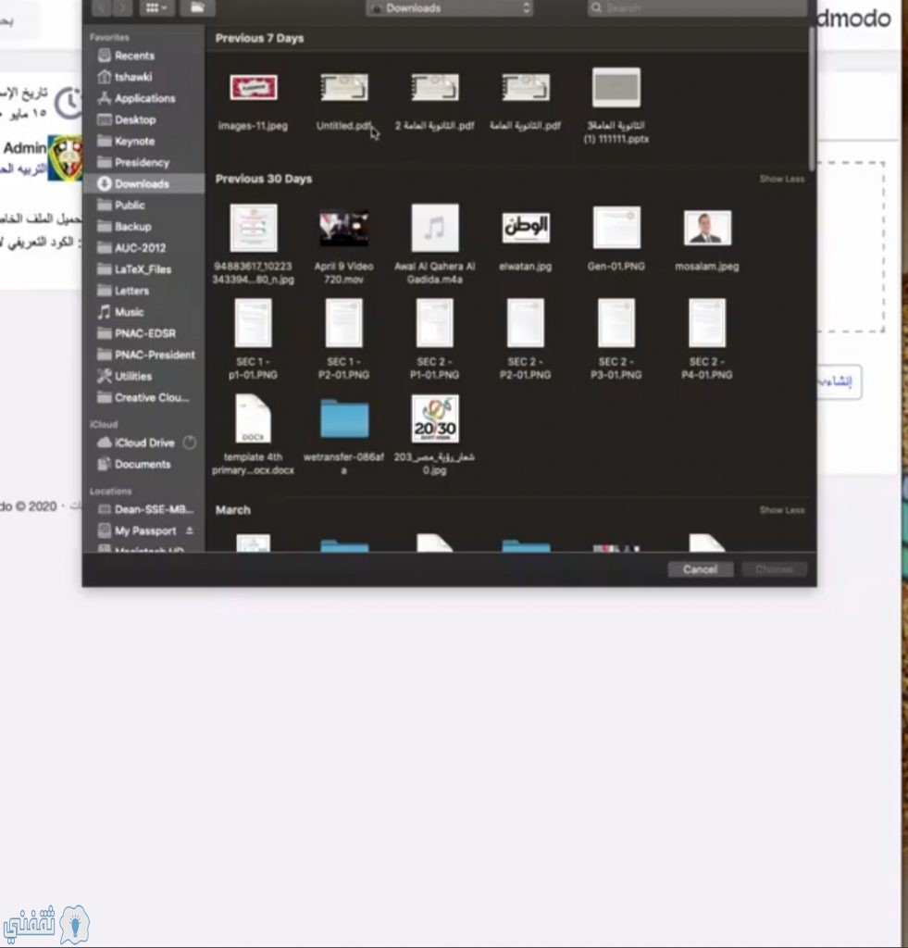Open PNAC-EDSR folder in sidebar
The image size is (908, 948).
click(x=145, y=333)
